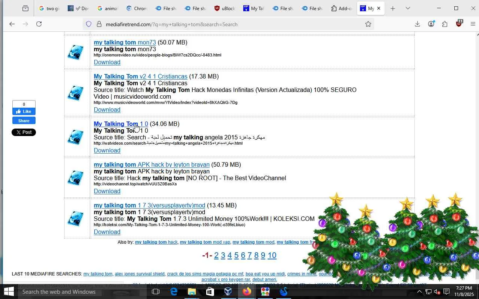Click the X Post button
The height and width of the screenshot is (299, 479).
[x=24, y=132]
